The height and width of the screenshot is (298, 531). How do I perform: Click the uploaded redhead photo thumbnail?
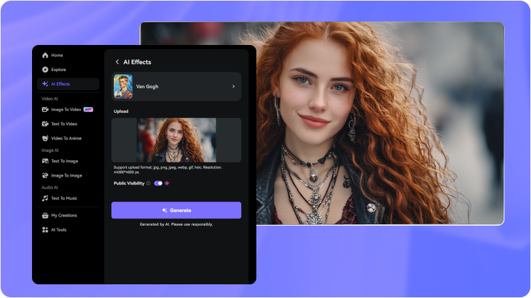(x=176, y=140)
